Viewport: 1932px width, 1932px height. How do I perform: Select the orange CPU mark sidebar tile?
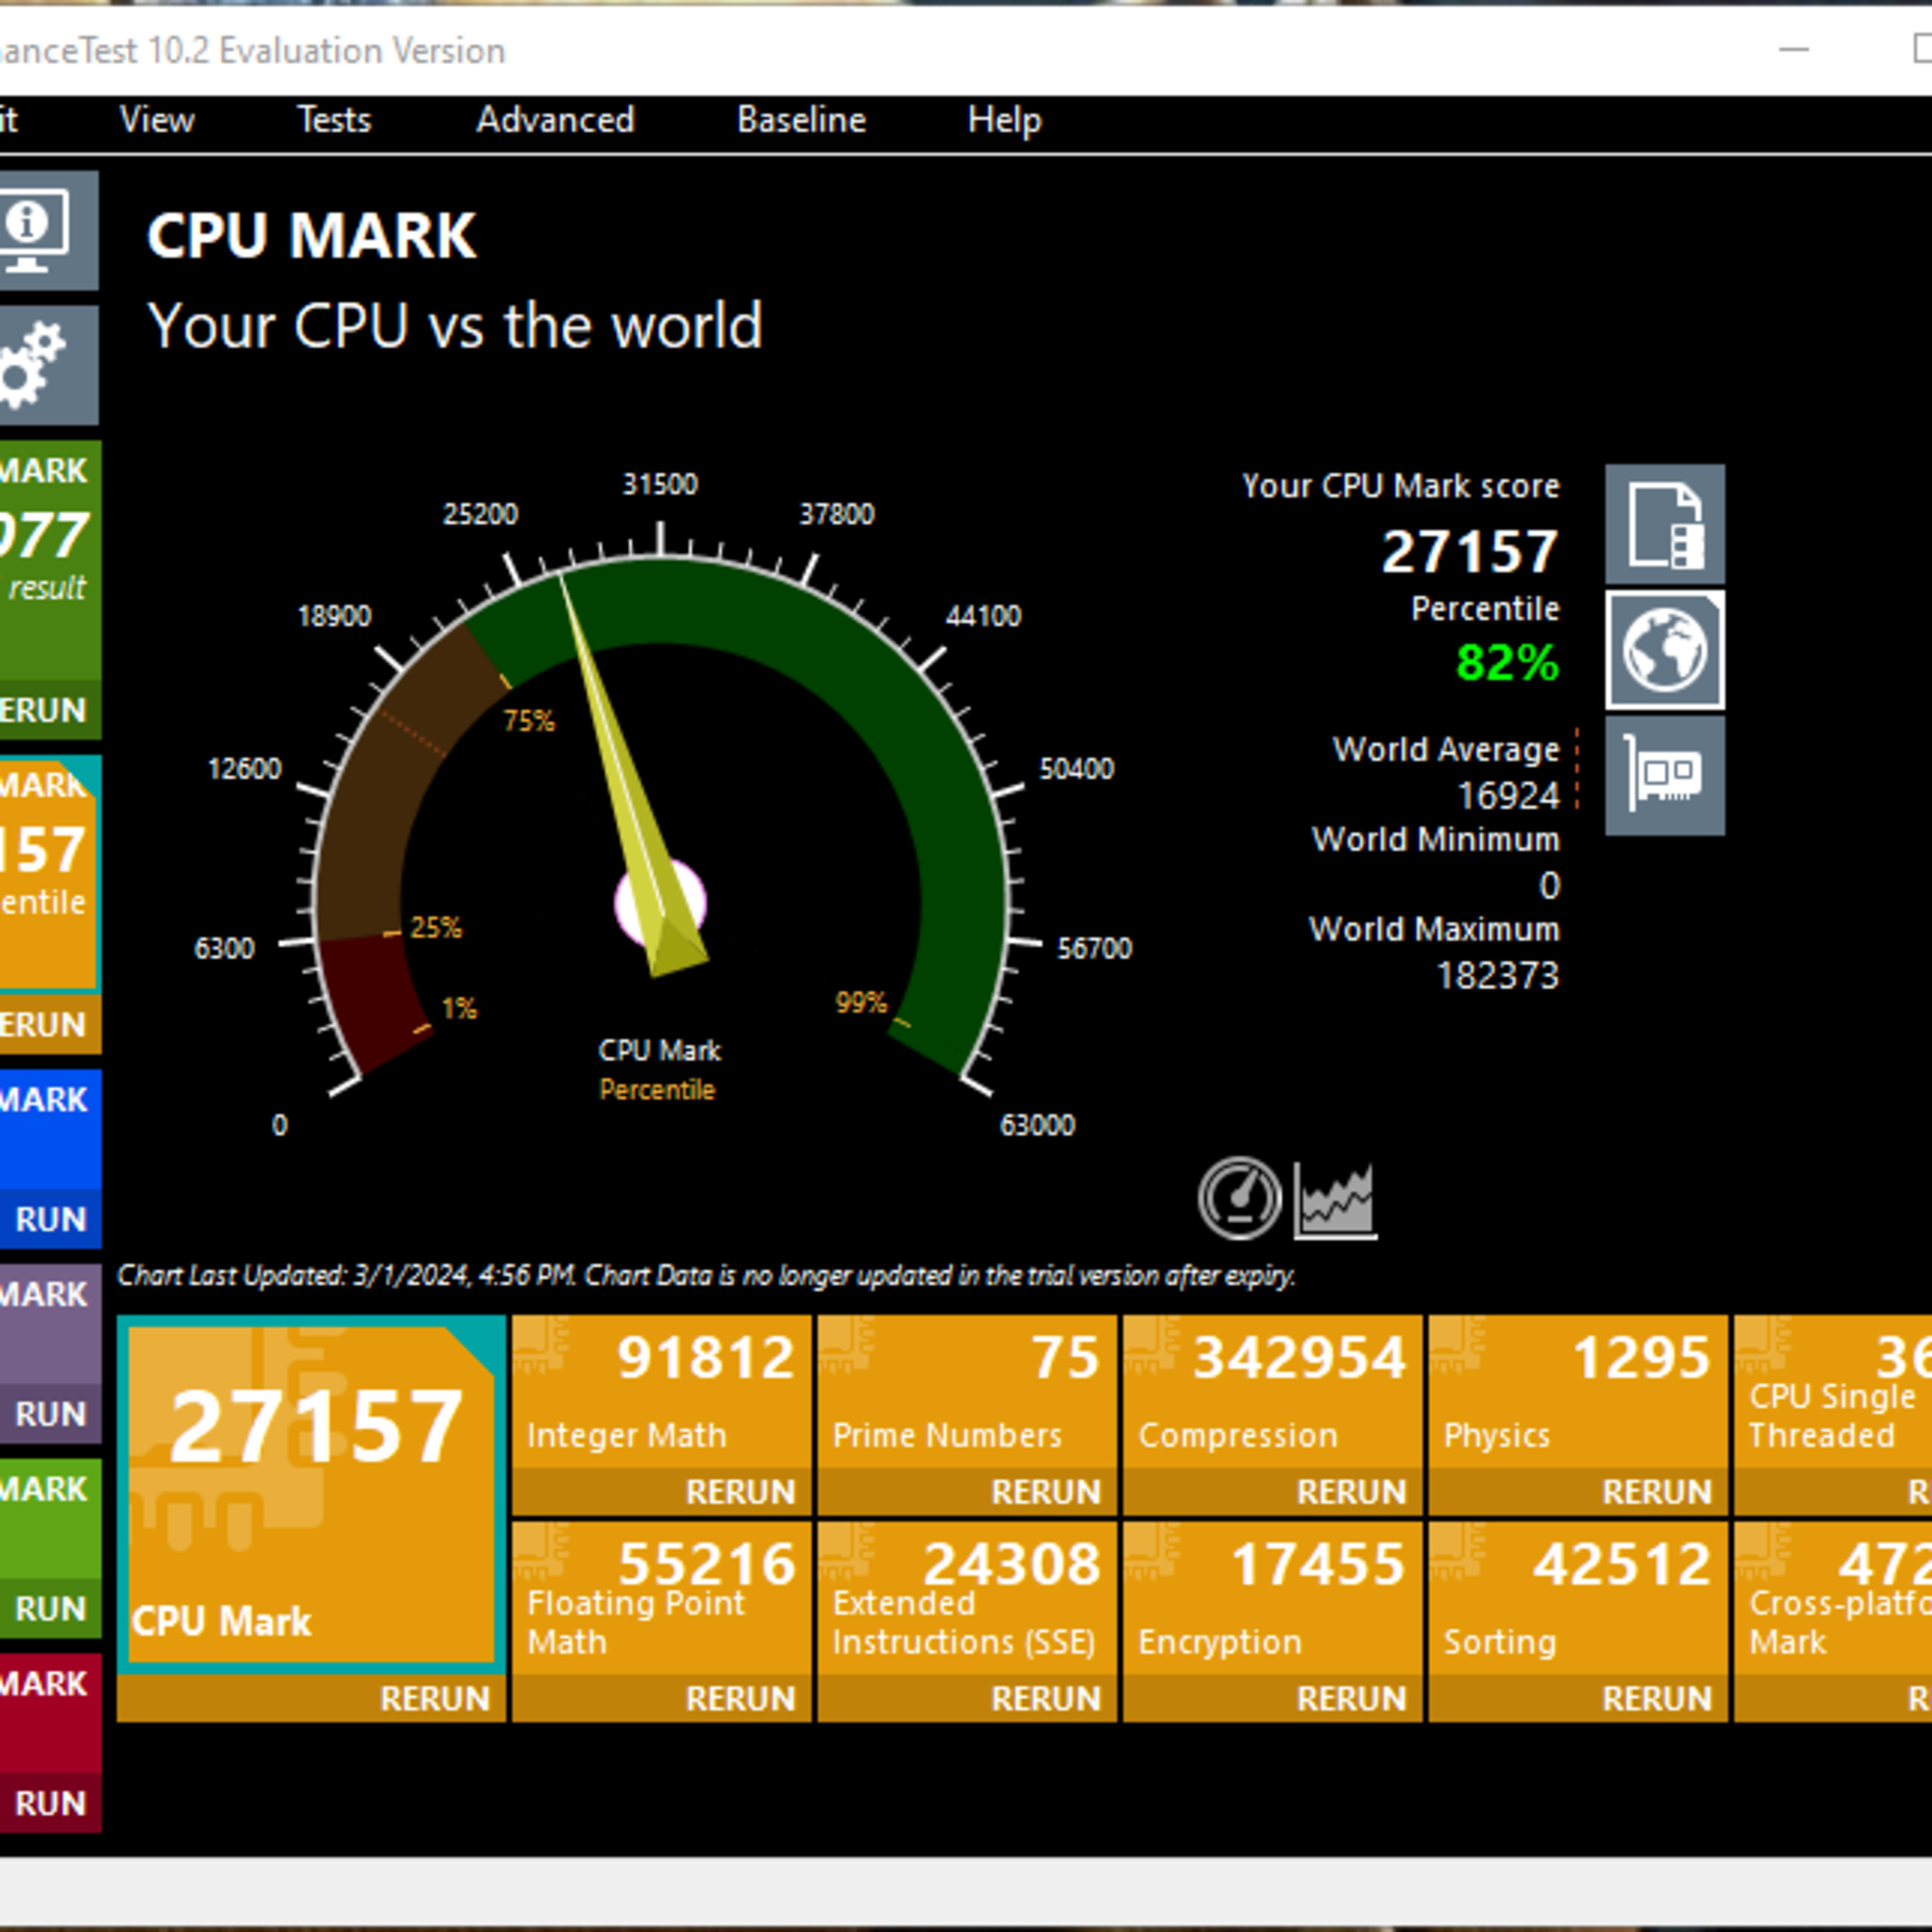point(50,874)
